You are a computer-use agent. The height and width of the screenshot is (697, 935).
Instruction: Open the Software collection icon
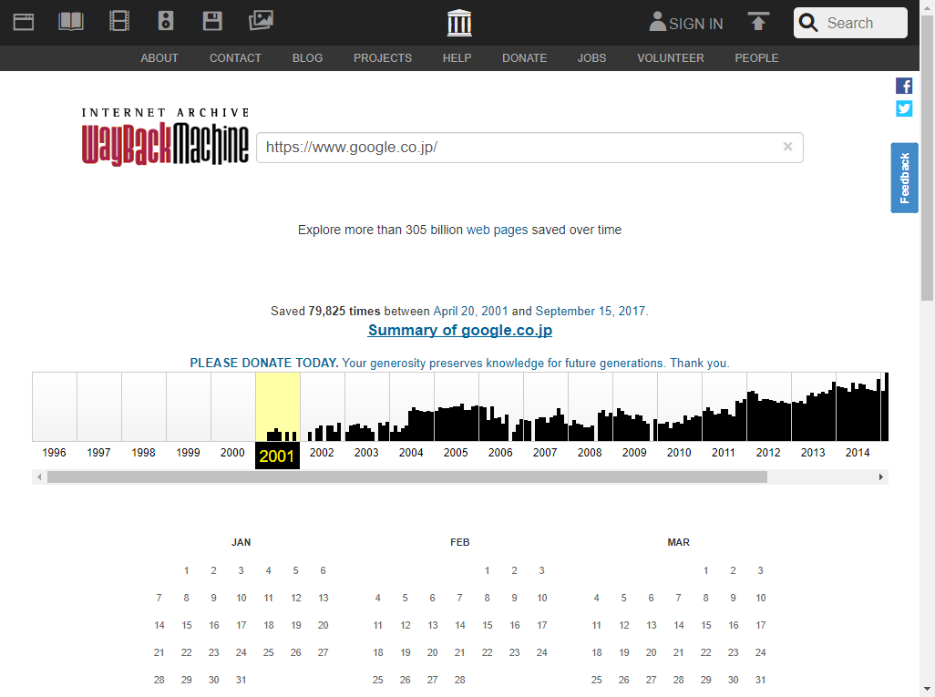tap(213, 20)
